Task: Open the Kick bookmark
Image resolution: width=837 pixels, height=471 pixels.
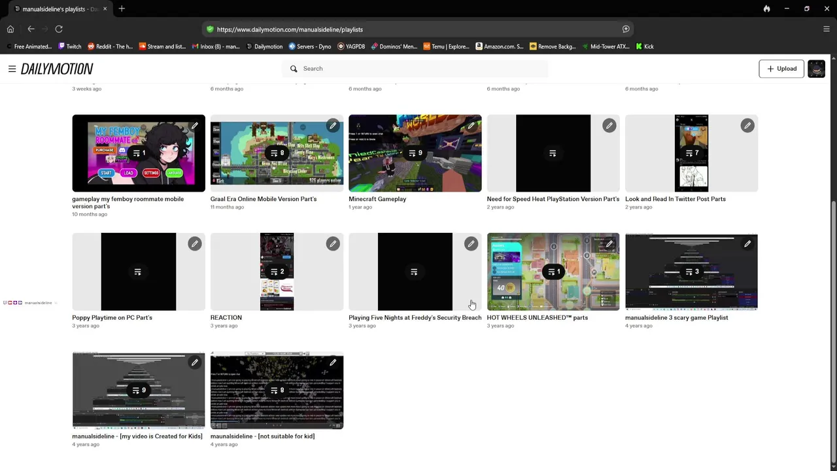Action: pyautogui.click(x=644, y=46)
